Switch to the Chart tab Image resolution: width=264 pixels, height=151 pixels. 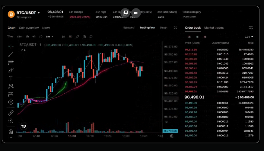(11, 28)
